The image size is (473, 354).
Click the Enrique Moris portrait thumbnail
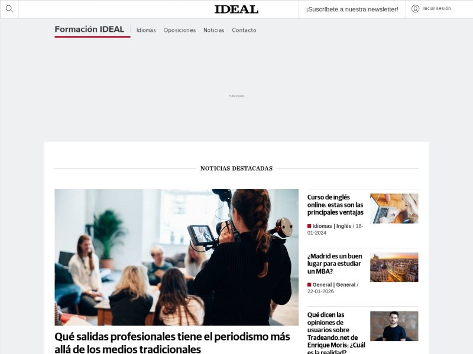pyautogui.click(x=394, y=326)
